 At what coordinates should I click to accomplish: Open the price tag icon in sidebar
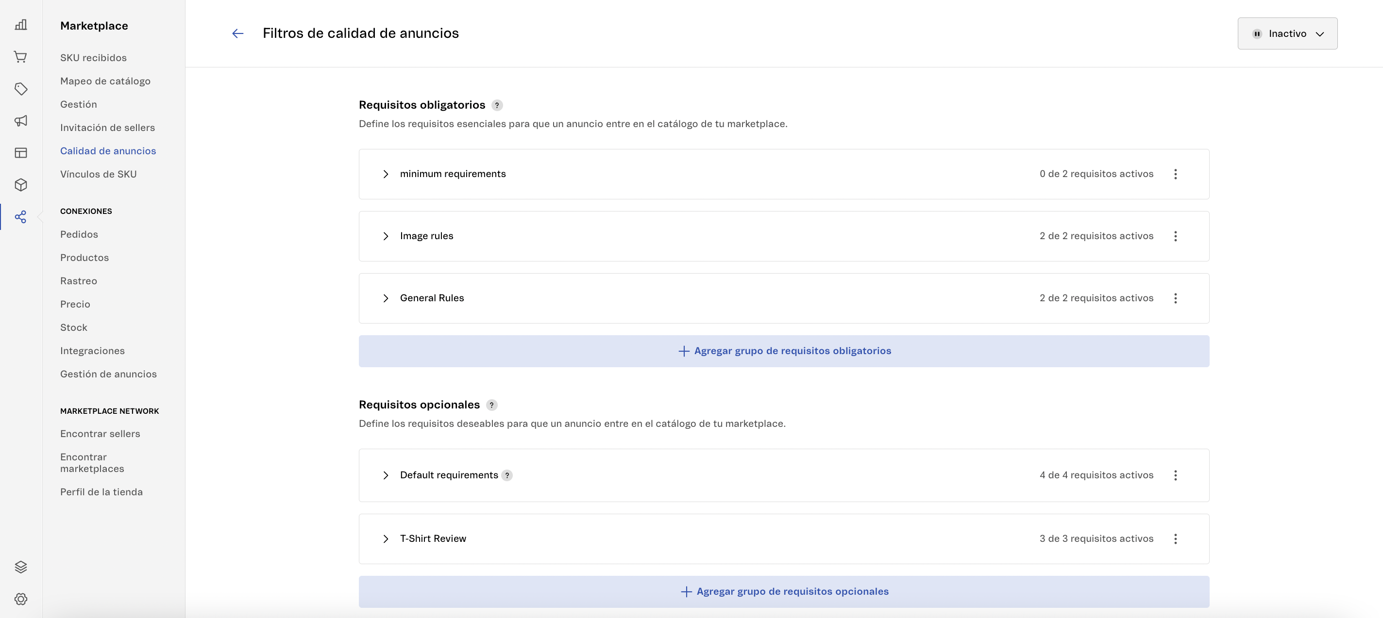click(x=21, y=89)
